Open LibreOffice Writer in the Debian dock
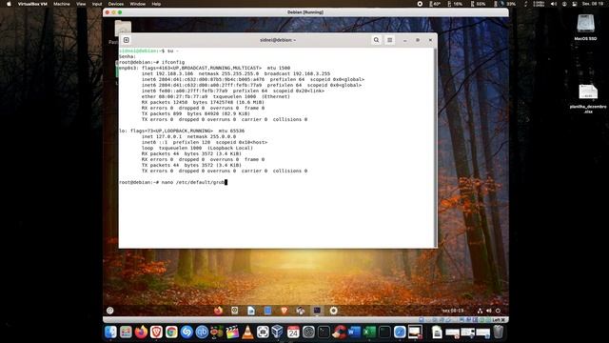 pyautogui.click(x=251, y=311)
